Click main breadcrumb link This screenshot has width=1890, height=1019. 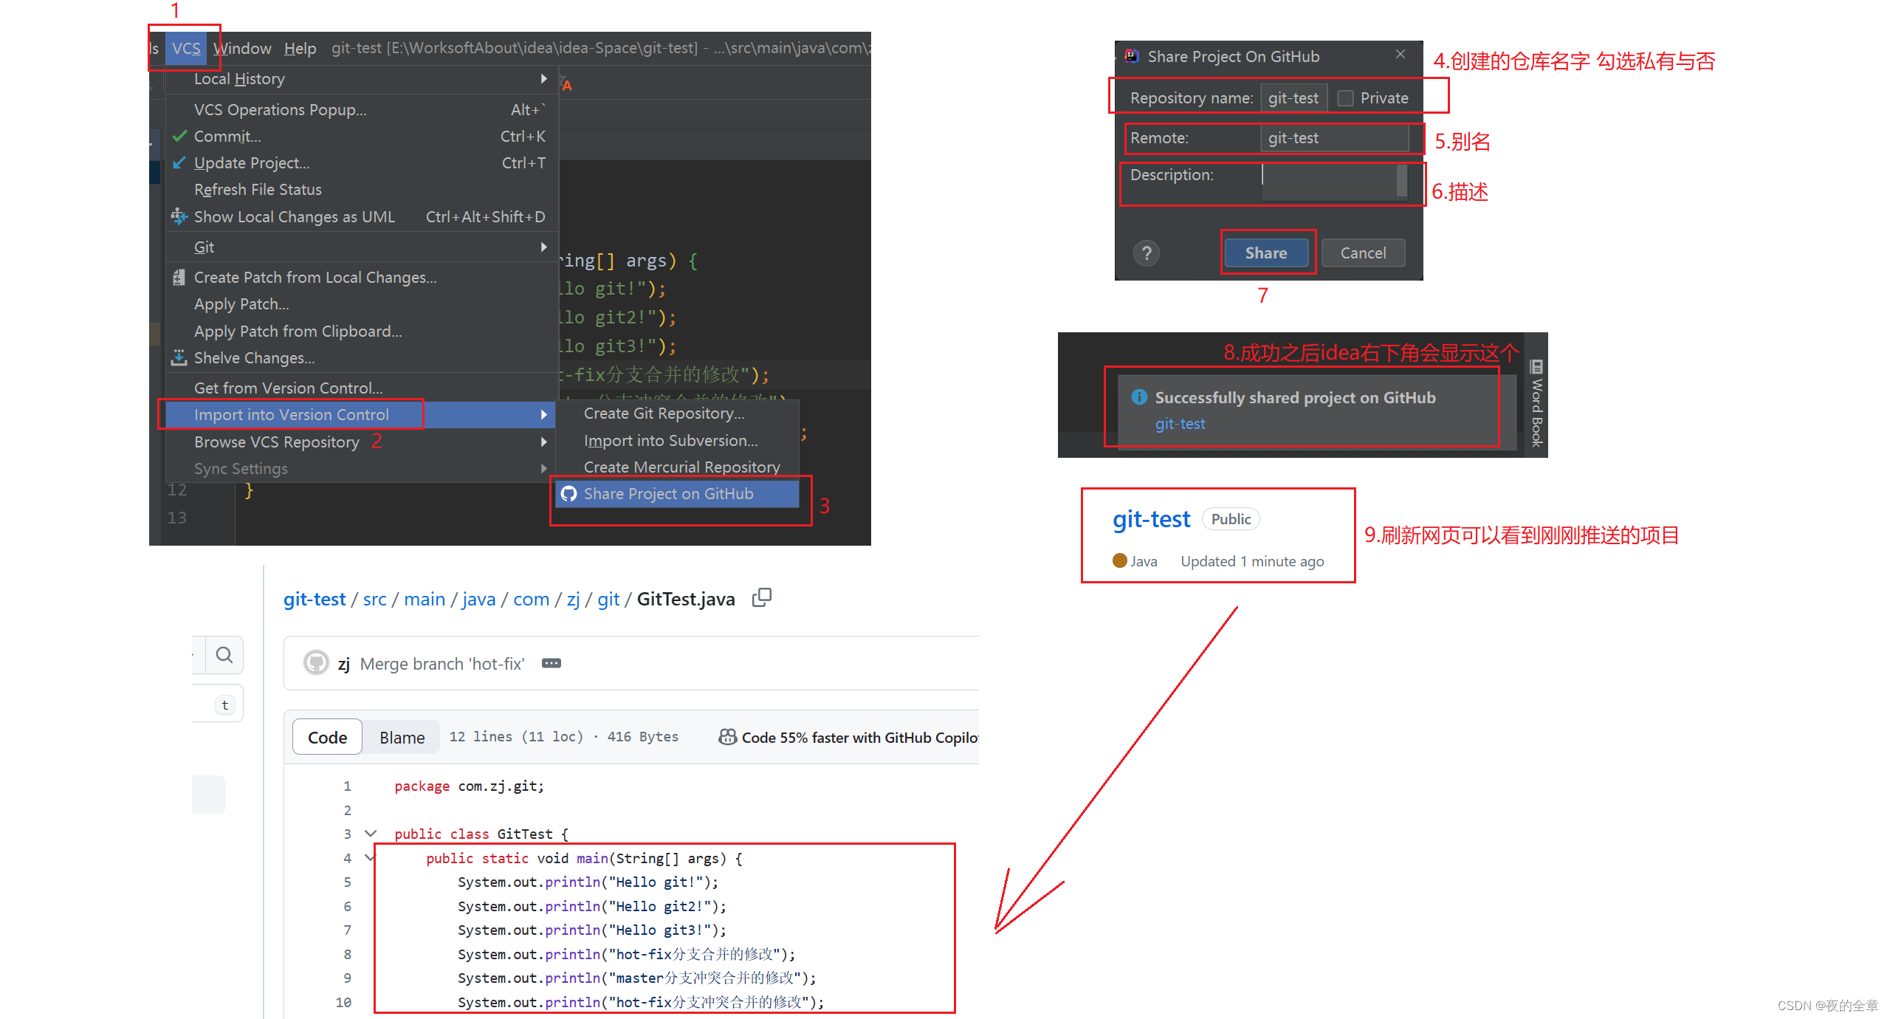point(425,599)
